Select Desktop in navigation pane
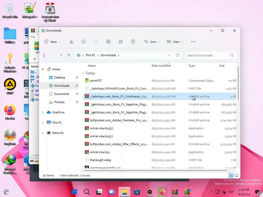 [60, 77]
